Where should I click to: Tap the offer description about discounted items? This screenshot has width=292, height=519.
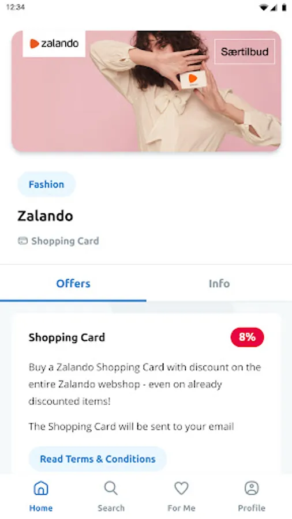[x=145, y=384]
